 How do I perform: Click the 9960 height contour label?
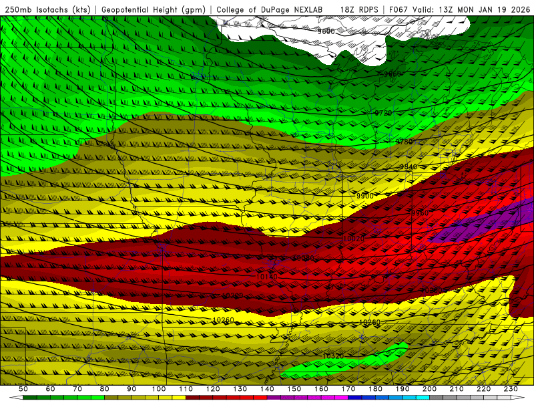coord(420,213)
